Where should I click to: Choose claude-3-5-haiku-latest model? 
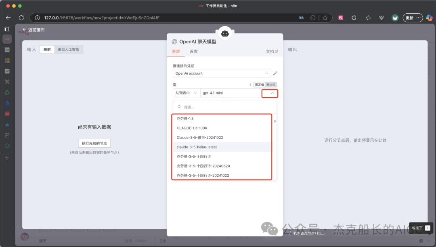click(x=222, y=147)
